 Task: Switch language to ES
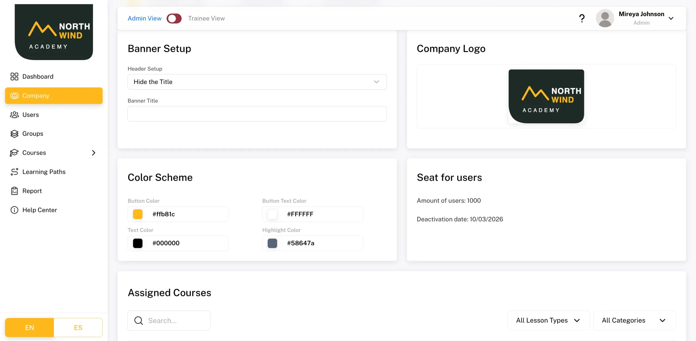click(78, 328)
